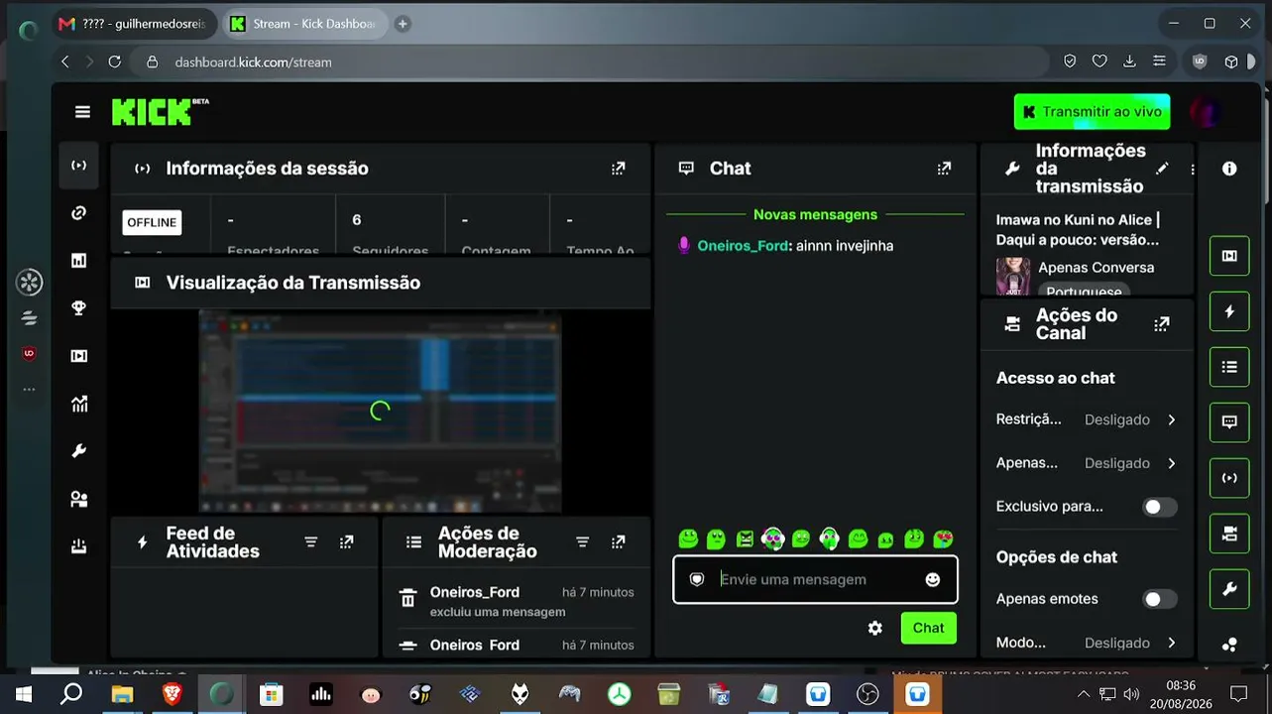
Task: Reload the page in the browser toolbar
Action: [x=115, y=61]
